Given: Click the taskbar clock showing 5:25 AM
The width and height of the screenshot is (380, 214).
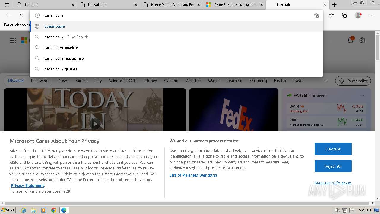Looking at the screenshot, I should click(365, 210).
